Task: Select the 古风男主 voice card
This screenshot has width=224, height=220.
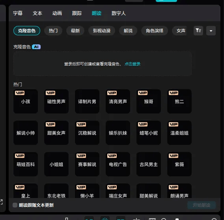Action: coord(149,164)
